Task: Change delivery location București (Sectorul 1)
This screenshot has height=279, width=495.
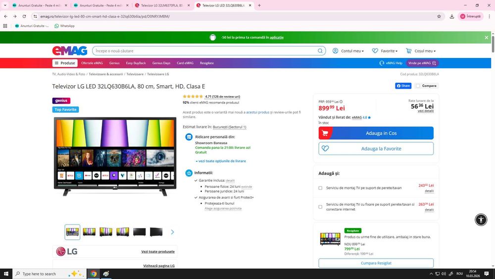Action: (x=230, y=127)
